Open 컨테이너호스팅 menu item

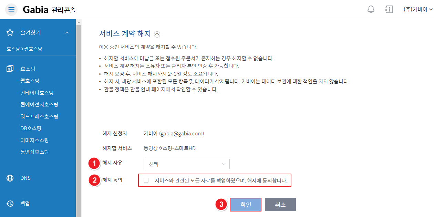[x=37, y=93]
